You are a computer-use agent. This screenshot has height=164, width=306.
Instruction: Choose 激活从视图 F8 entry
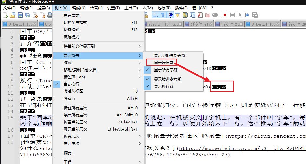click(98, 91)
